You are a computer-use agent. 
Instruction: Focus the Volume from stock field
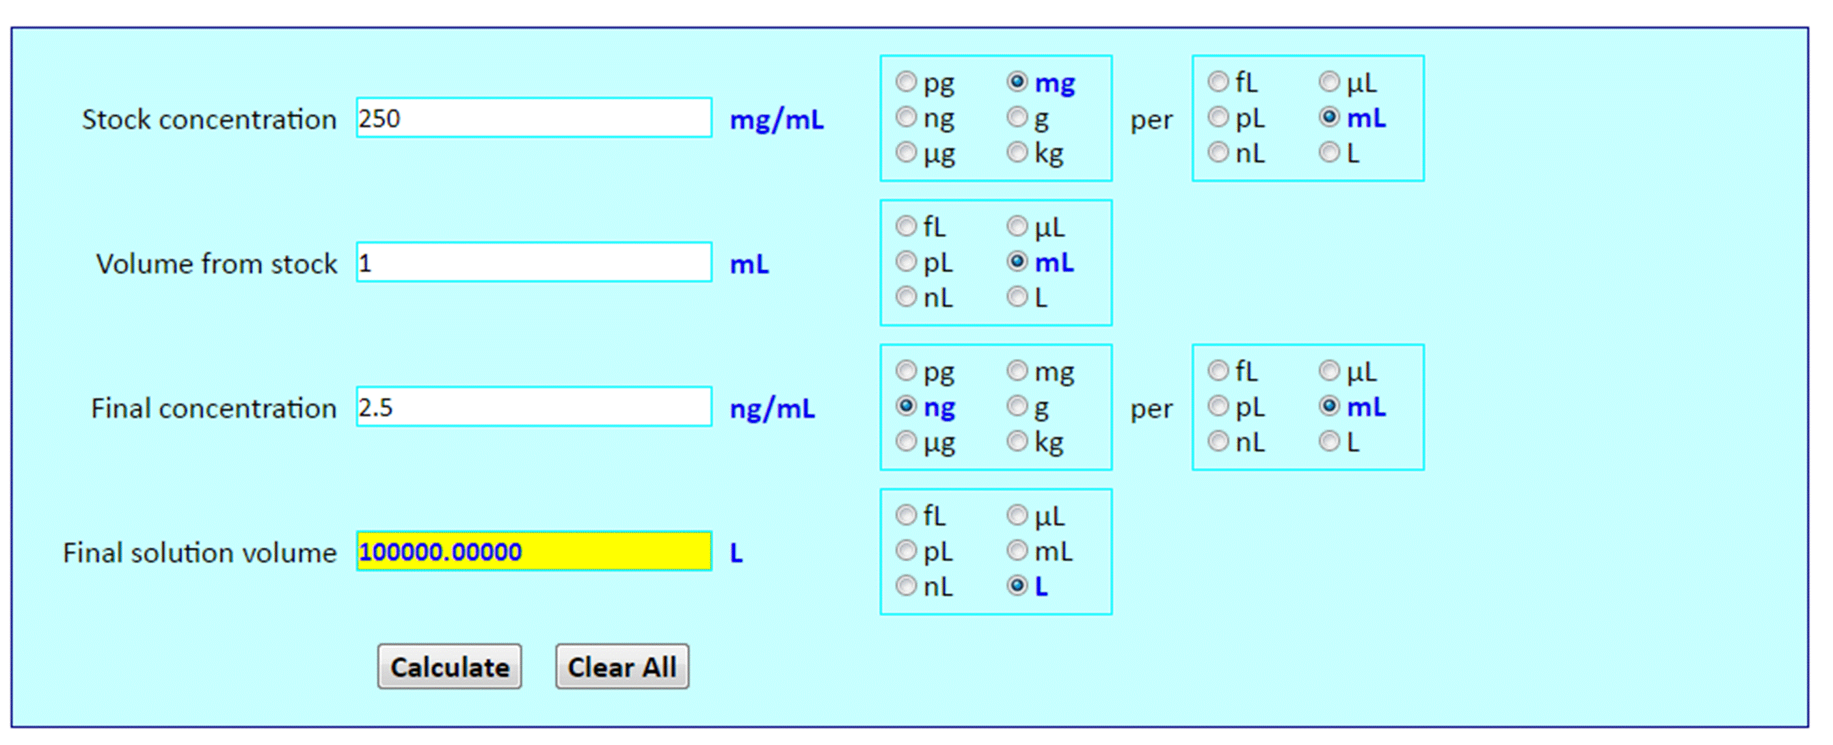tap(534, 263)
